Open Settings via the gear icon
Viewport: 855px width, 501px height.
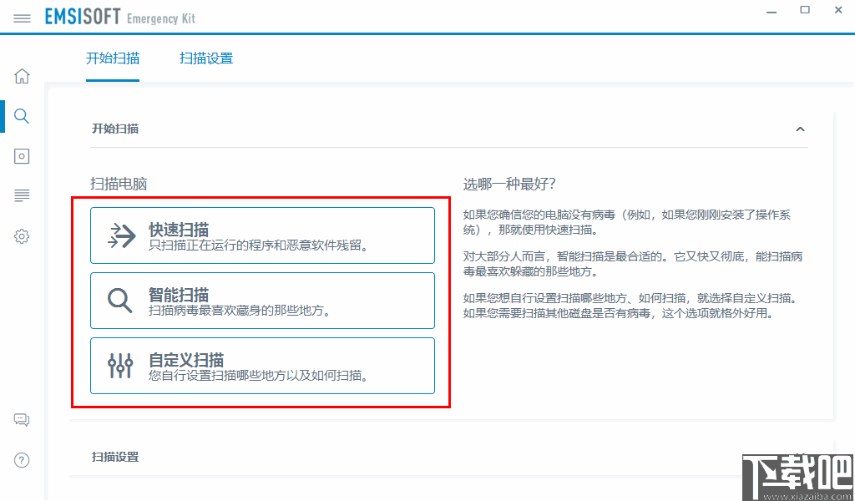point(21,236)
